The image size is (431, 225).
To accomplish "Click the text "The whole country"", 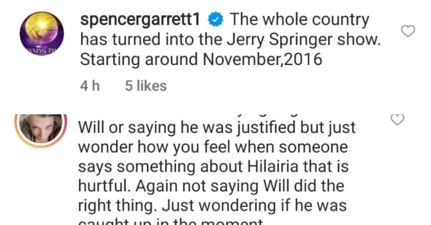I will (x=299, y=20).
